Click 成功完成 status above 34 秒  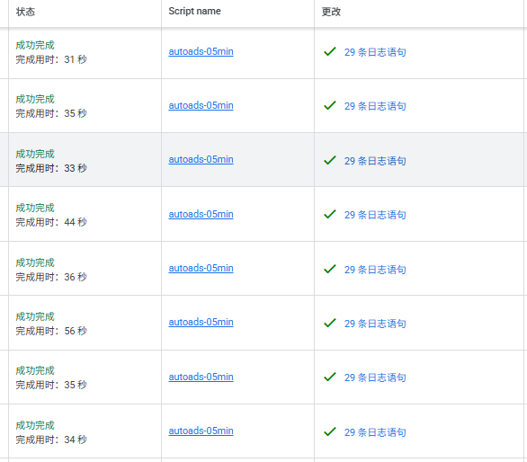35,425
